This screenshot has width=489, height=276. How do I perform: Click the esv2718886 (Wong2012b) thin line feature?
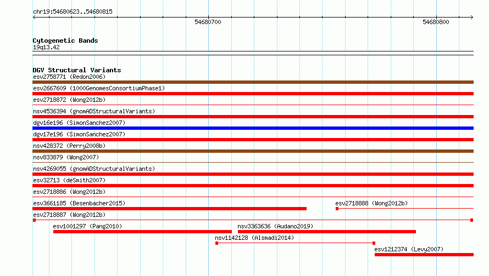point(253,197)
